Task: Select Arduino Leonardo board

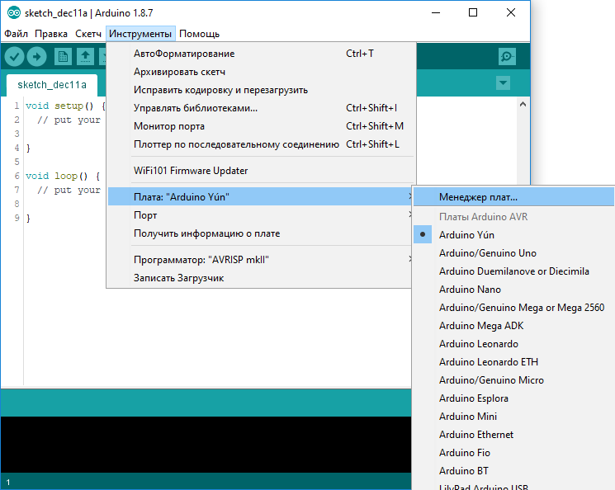Action: 513,344
